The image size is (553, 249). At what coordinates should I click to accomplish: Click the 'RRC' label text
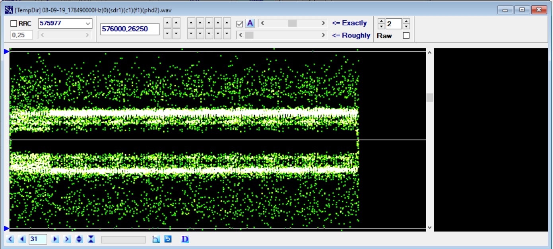[x=25, y=24]
